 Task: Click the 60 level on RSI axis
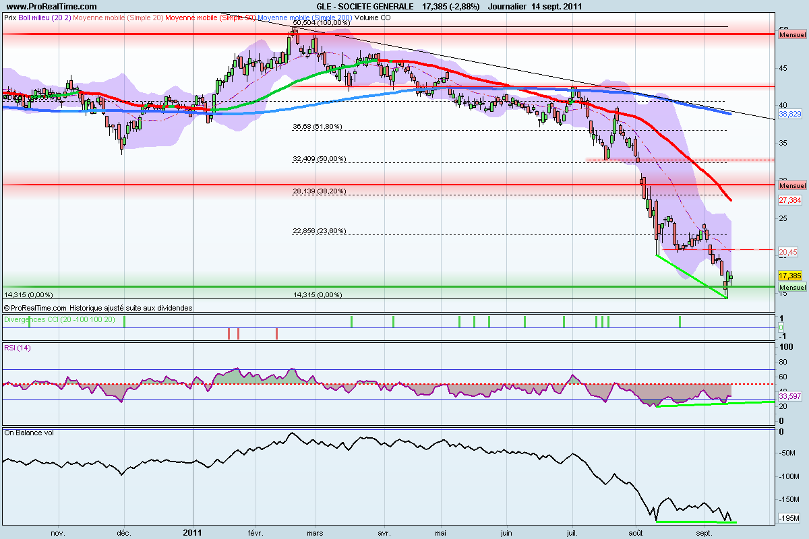[783, 377]
